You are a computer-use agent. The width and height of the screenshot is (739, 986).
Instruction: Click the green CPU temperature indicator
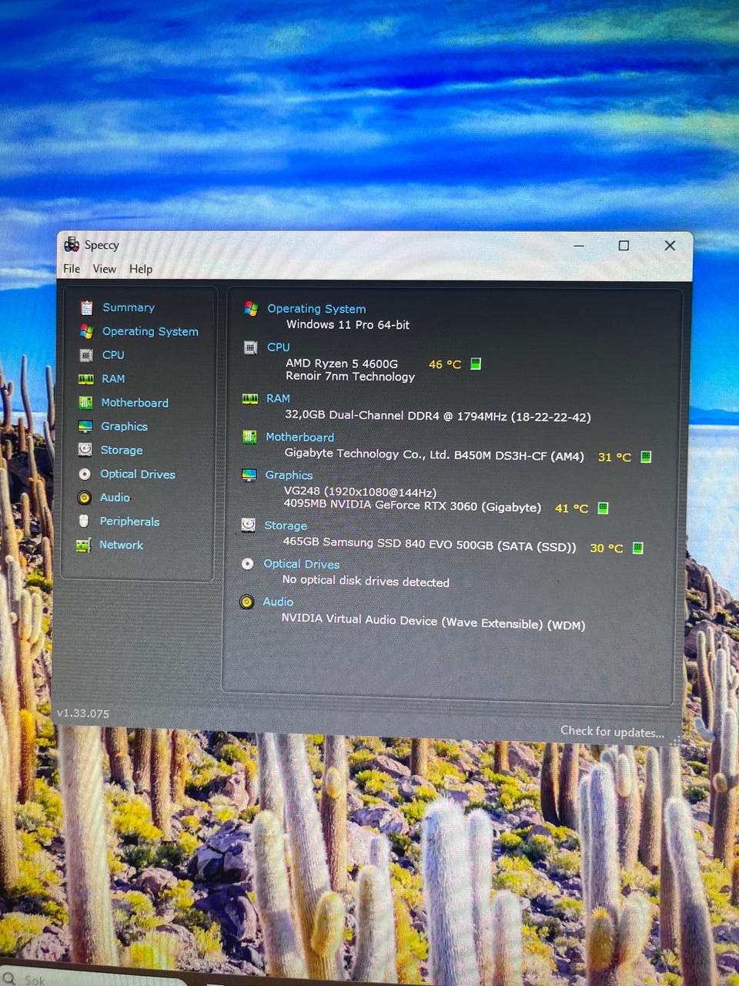click(x=476, y=364)
